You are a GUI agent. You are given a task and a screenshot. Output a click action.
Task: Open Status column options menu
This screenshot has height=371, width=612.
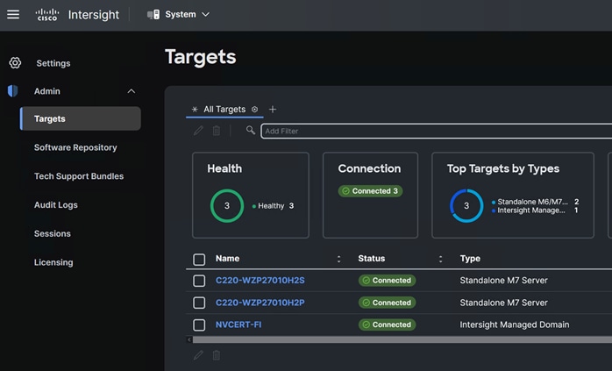pyautogui.click(x=440, y=259)
